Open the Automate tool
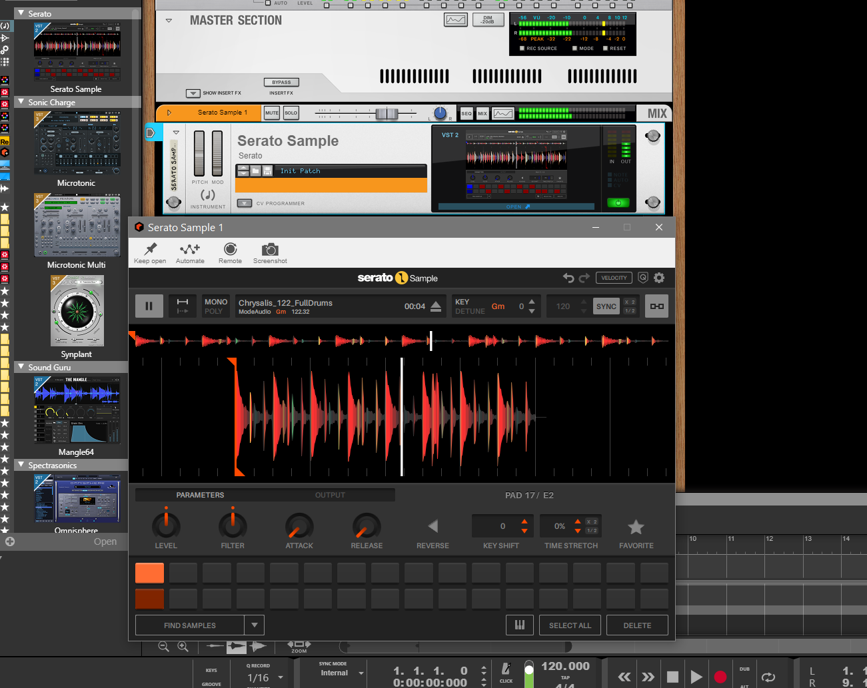 coord(190,249)
